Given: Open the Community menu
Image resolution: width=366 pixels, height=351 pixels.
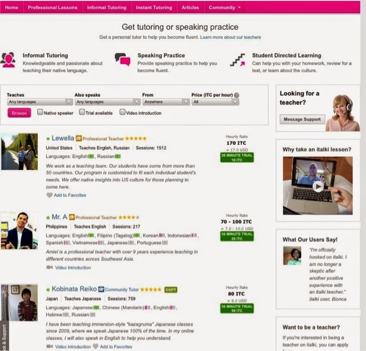Looking at the screenshot, I should point(224,7).
